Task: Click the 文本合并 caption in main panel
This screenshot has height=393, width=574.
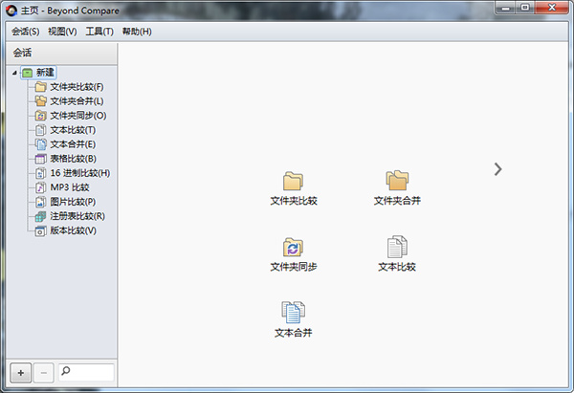Action: (294, 333)
